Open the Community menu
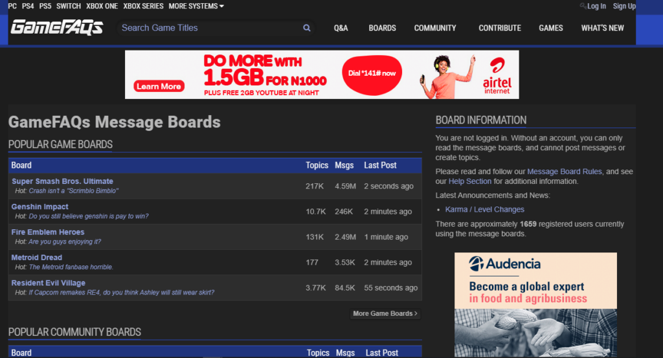 (435, 28)
